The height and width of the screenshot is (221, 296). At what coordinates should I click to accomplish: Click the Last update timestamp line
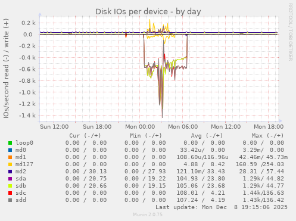(222, 207)
